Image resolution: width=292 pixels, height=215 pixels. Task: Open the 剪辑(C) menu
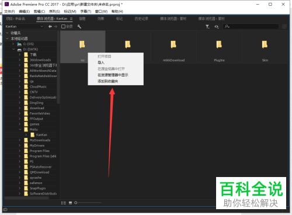click(x=39, y=12)
